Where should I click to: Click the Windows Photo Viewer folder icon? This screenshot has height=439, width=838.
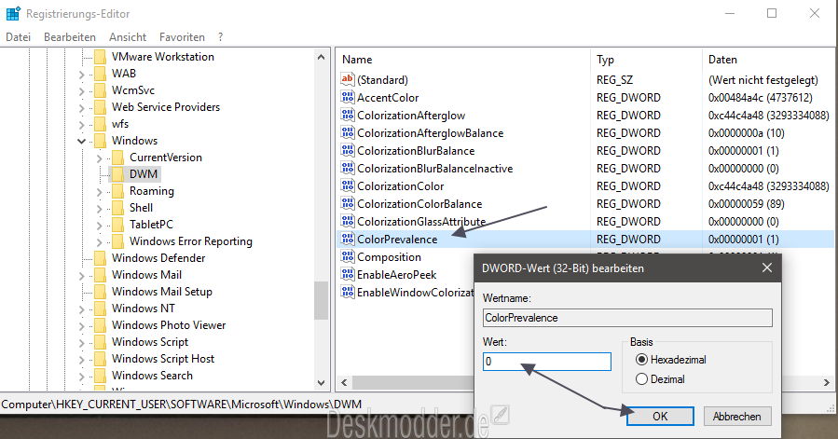(100, 325)
